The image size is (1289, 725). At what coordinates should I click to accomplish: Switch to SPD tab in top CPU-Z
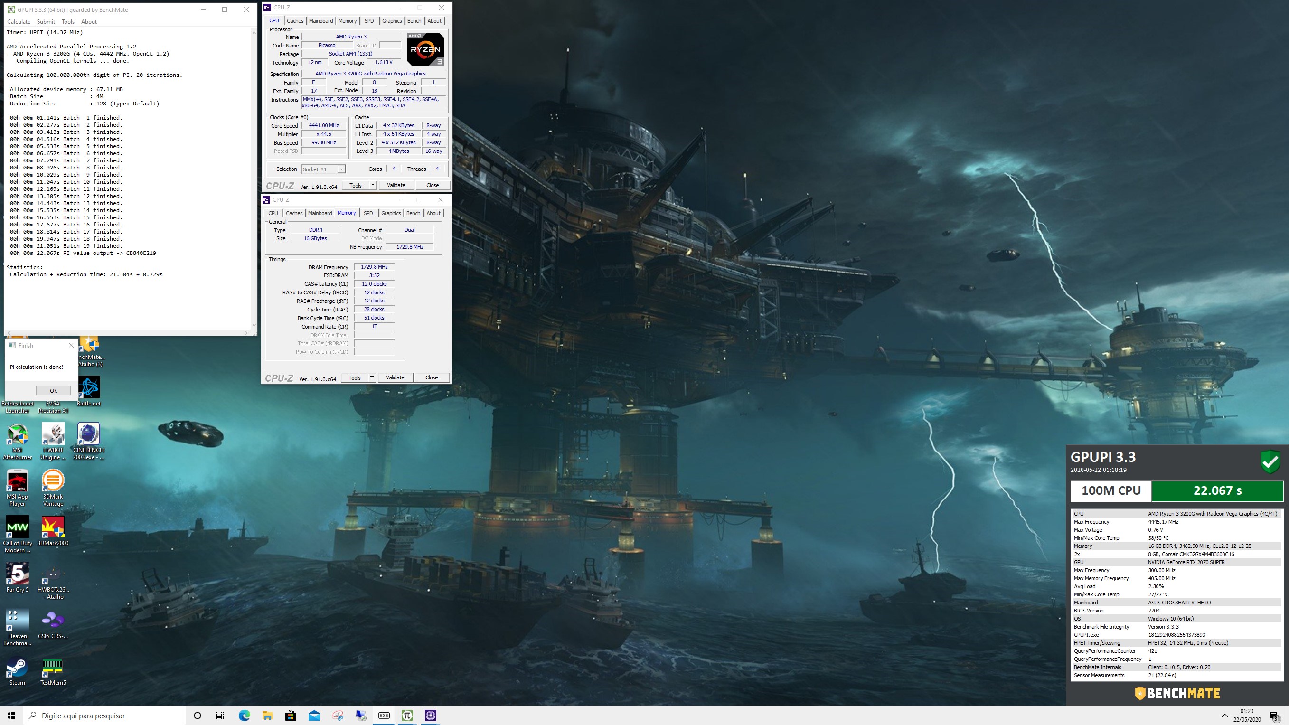pos(369,21)
